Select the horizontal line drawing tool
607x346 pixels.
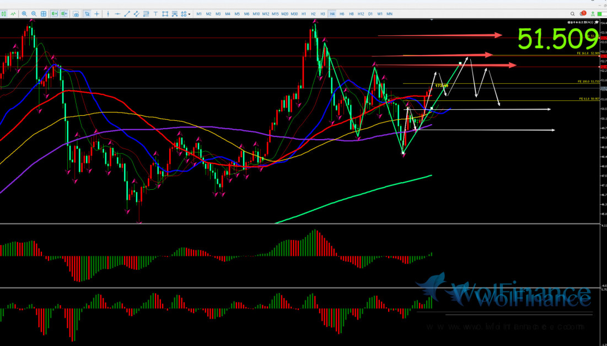[118, 14]
